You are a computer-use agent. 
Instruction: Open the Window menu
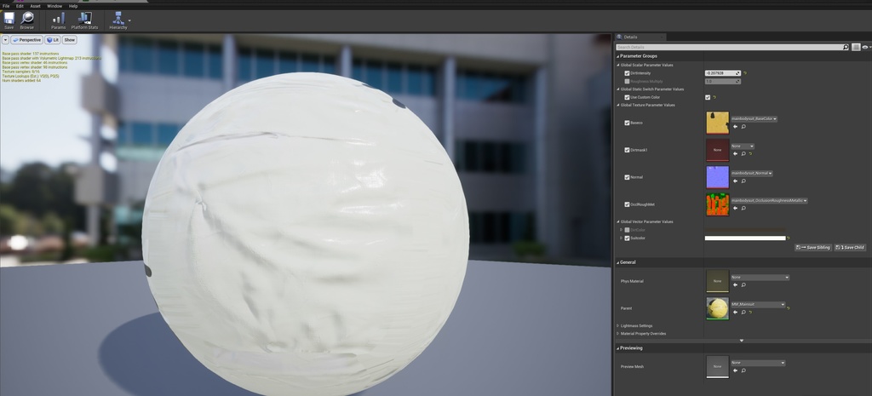click(x=54, y=6)
